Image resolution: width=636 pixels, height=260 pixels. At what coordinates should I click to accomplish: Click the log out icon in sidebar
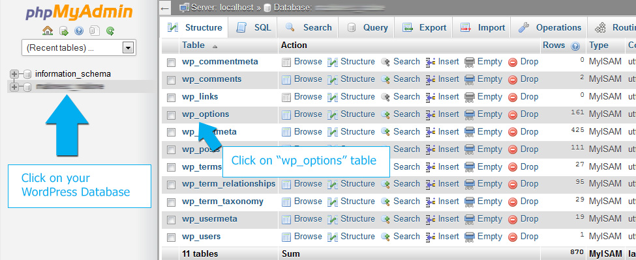point(64,31)
